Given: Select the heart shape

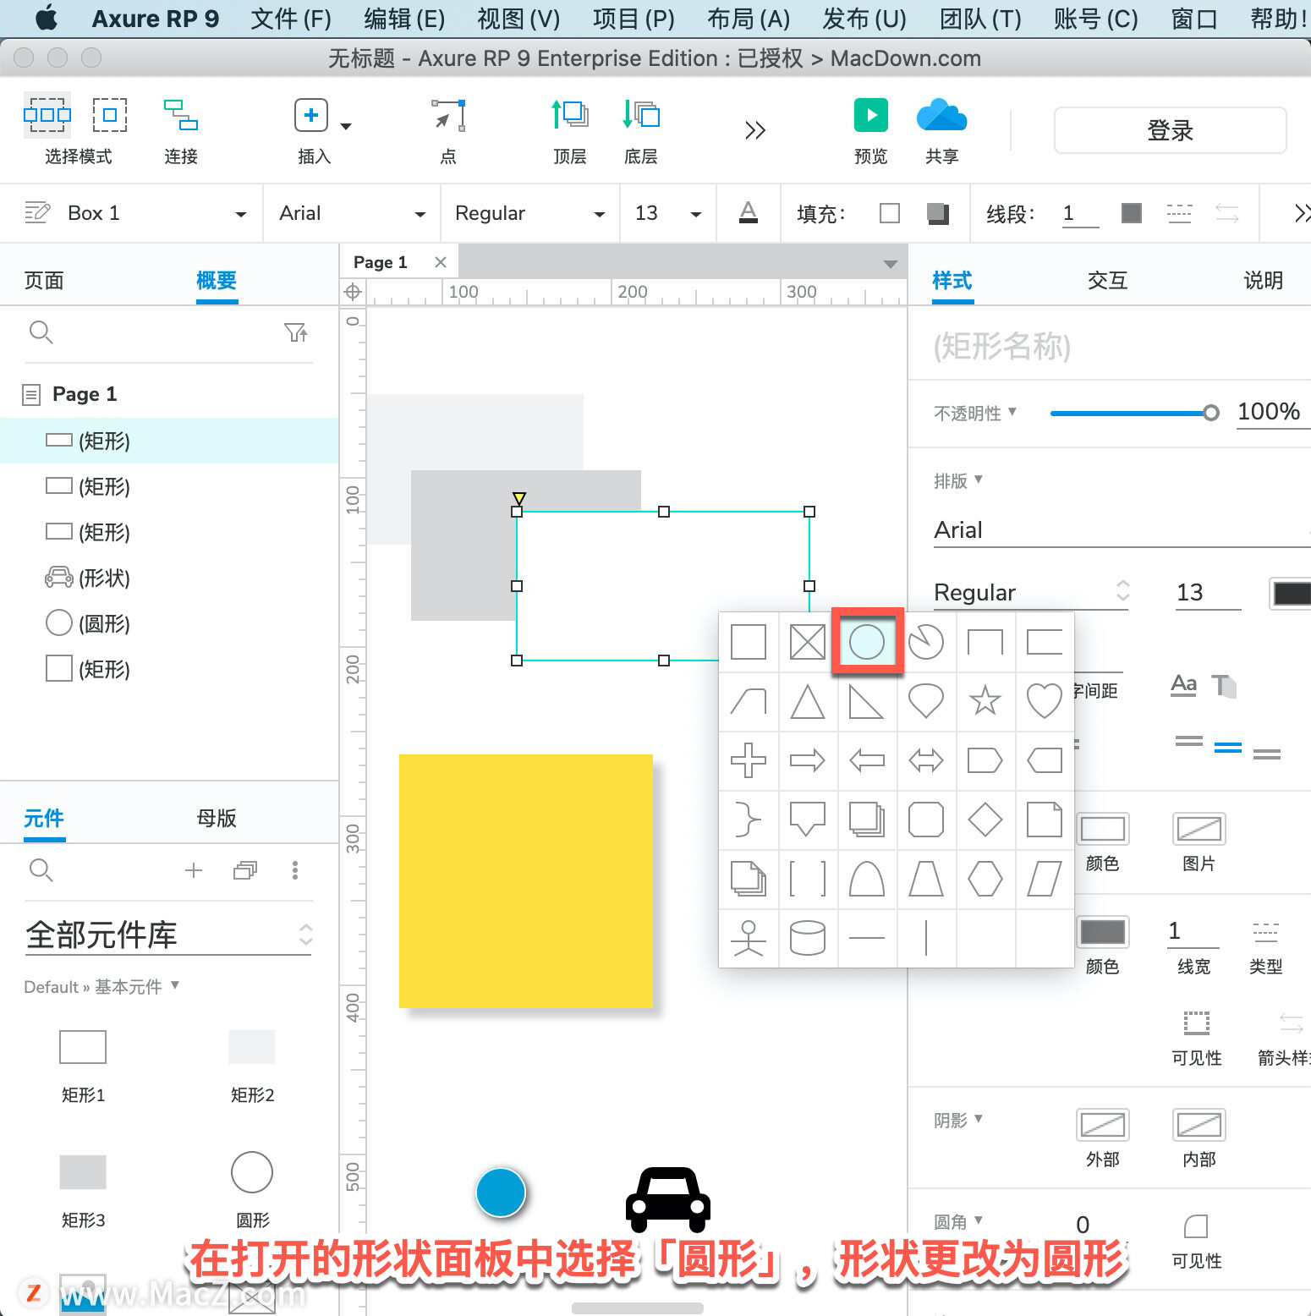Looking at the screenshot, I should tap(1045, 701).
